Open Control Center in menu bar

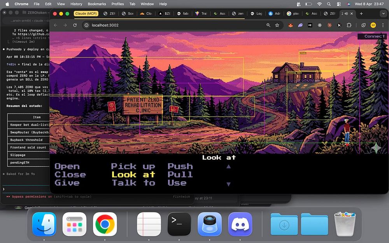[339, 4]
